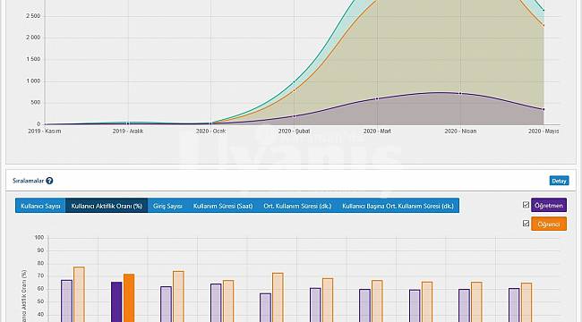The image size is (582, 322).
Task: Click the 2020 - Nisan axis label
Action: (x=460, y=131)
